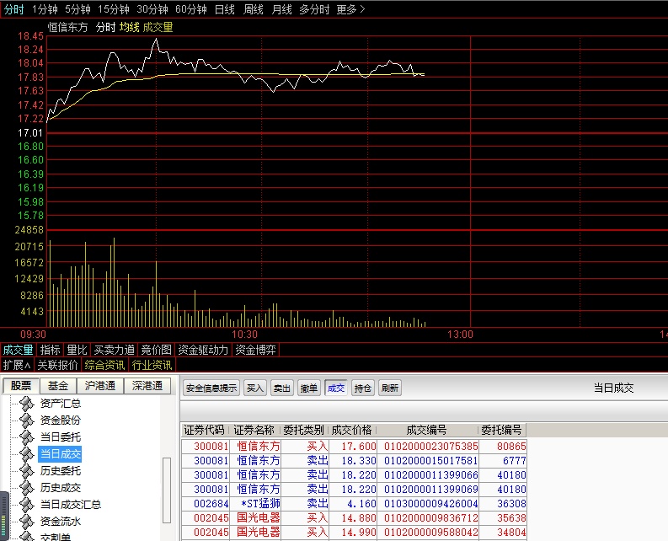Switch to the 沪港通 tab
The width and height of the screenshot is (668, 541).
pyautogui.click(x=99, y=386)
